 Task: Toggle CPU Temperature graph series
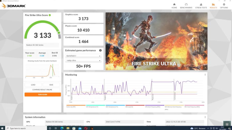95,106
